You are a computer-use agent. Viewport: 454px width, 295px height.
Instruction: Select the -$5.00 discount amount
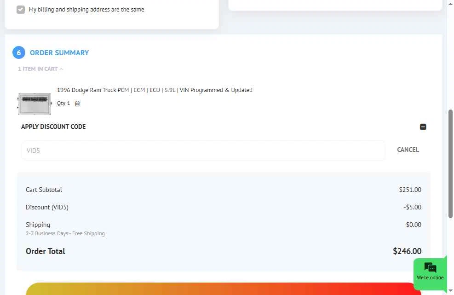point(412,207)
